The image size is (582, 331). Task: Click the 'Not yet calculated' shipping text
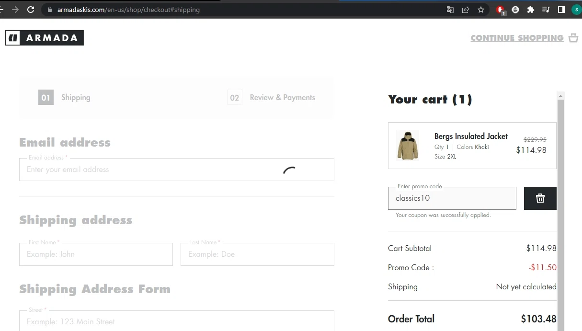coord(526,287)
